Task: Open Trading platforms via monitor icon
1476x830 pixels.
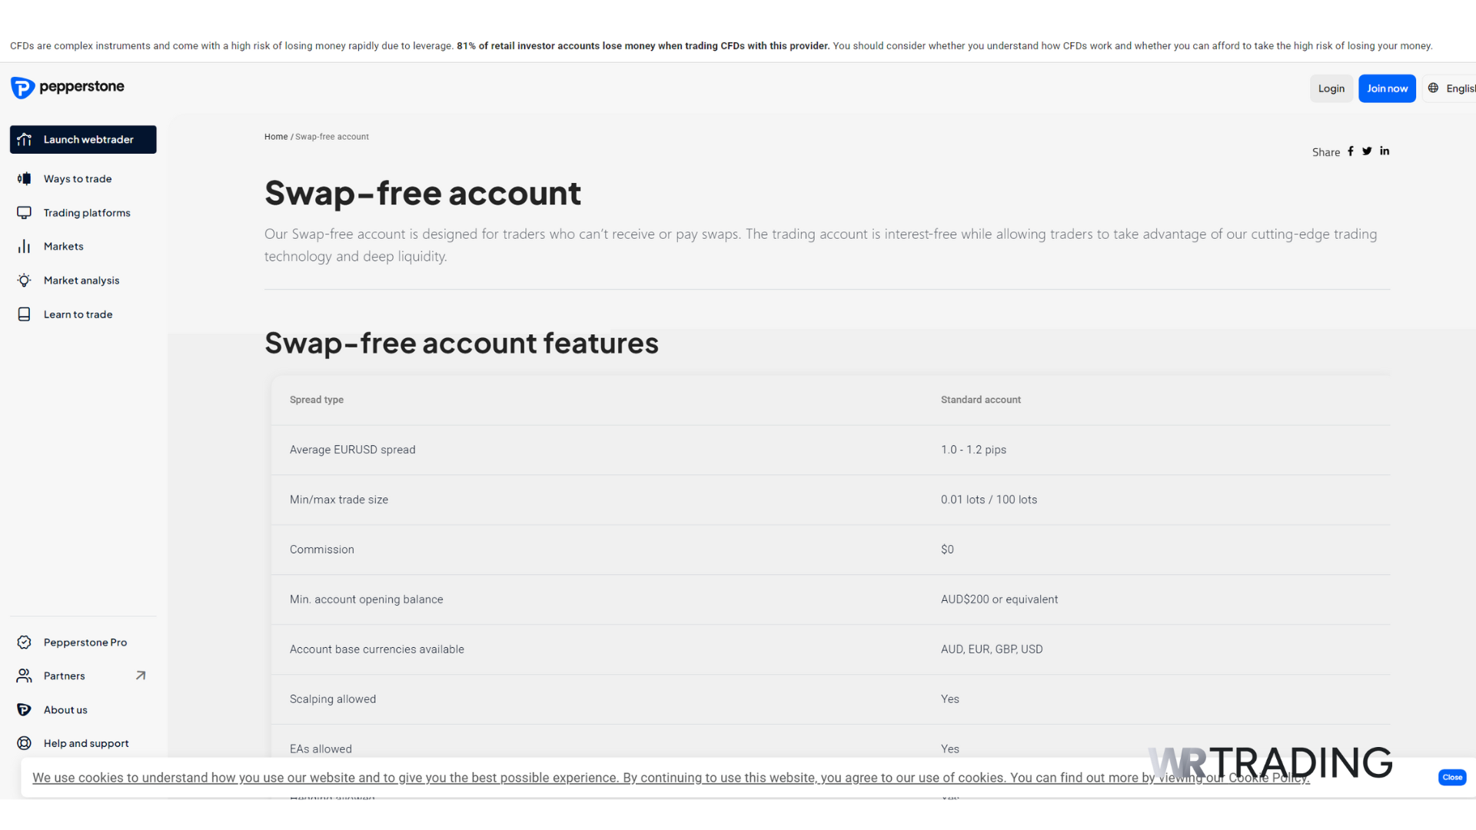Action: [25, 212]
